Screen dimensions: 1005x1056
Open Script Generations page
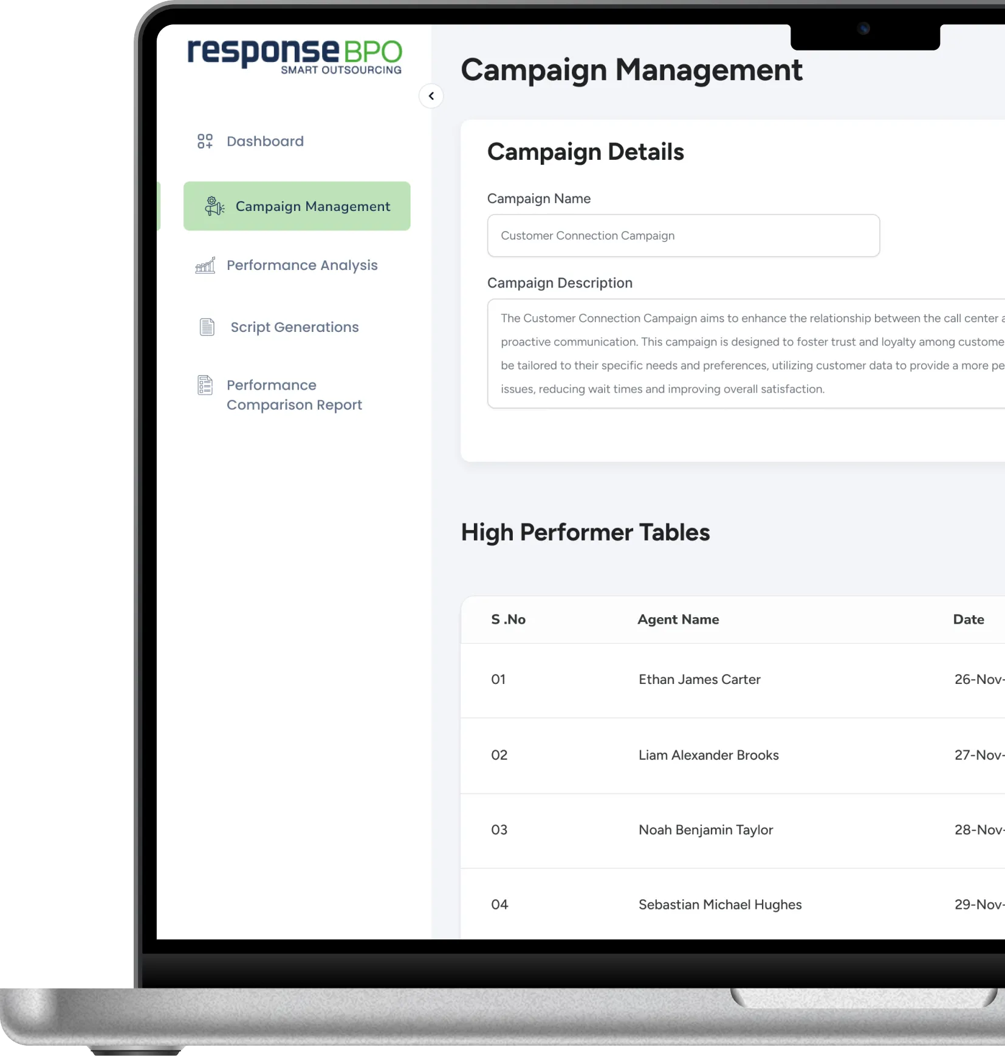[x=295, y=327]
